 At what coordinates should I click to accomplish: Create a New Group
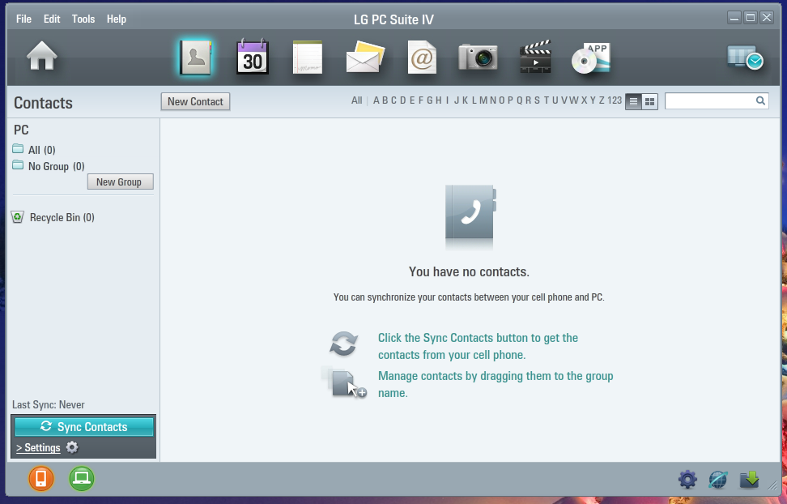pyautogui.click(x=120, y=182)
